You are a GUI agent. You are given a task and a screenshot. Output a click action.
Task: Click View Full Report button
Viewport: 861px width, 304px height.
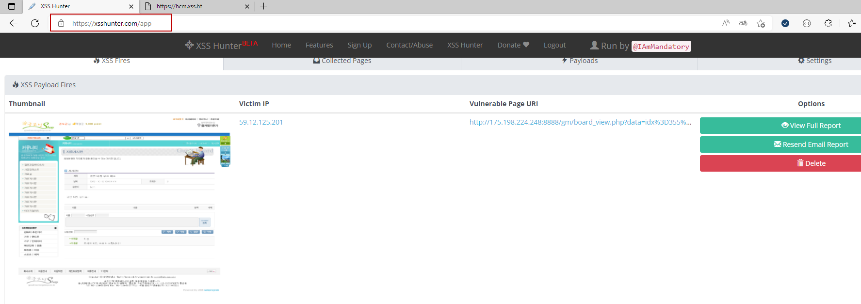pyautogui.click(x=780, y=126)
